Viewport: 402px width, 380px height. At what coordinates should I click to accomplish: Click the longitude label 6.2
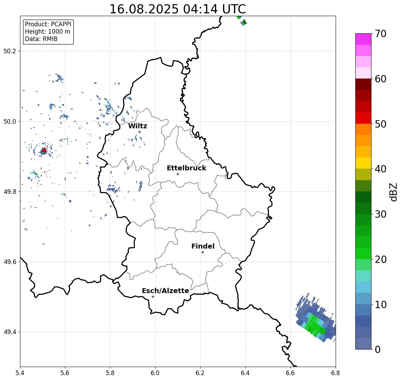click(x=200, y=373)
